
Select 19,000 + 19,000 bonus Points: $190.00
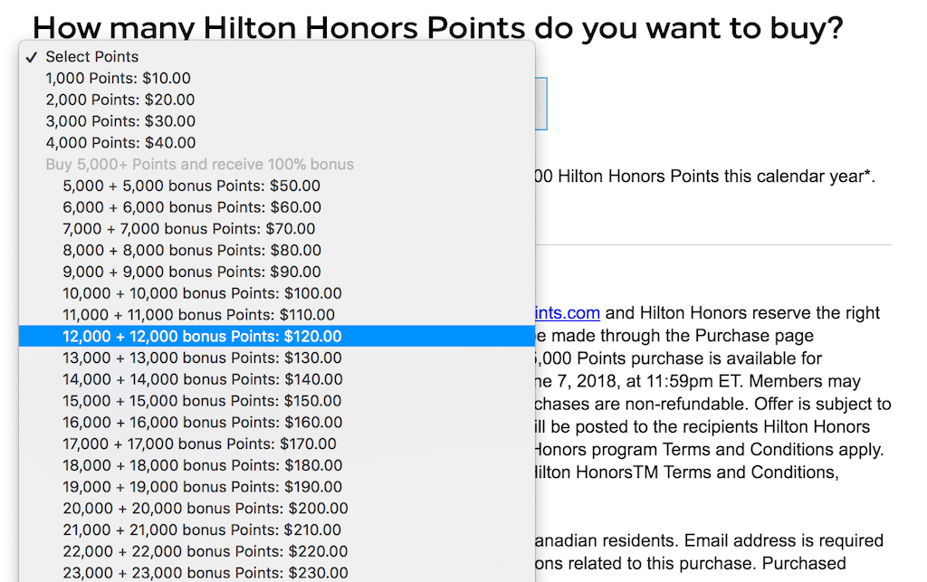click(203, 487)
